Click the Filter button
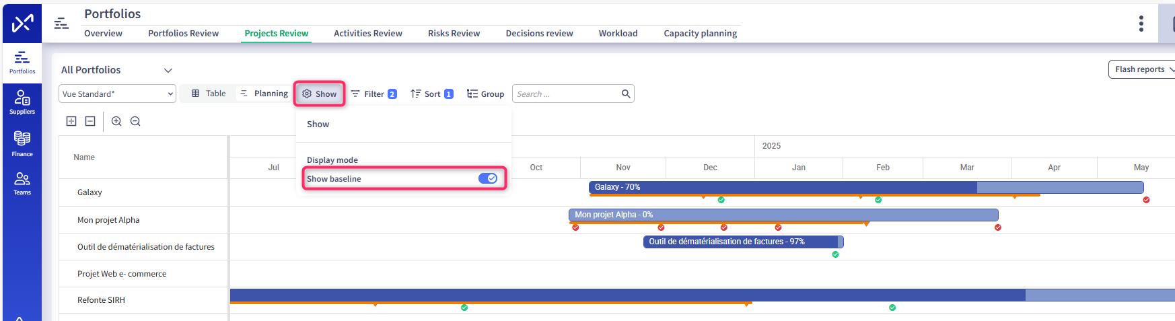 373,94
